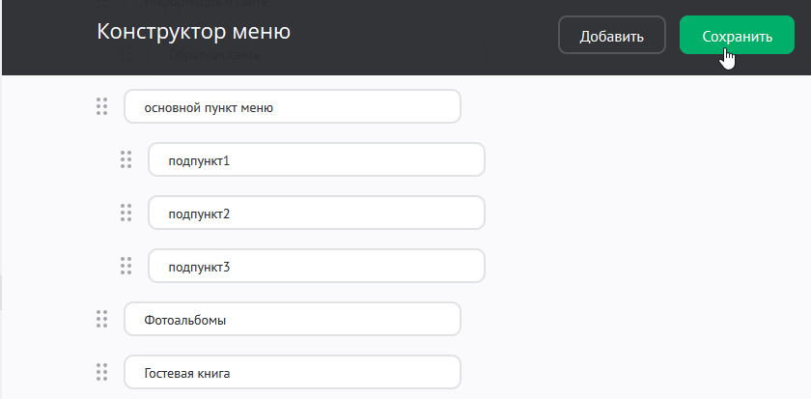Viewport: 811px width, 399px height.
Task: Click the drag handle next to подпункт1
Action: click(x=126, y=159)
